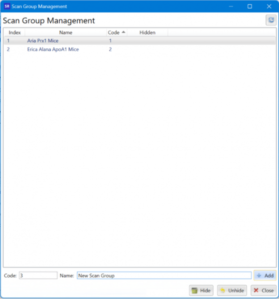Click the code value 2 cell
The height and width of the screenshot is (299, 279).
pos(110,49)
